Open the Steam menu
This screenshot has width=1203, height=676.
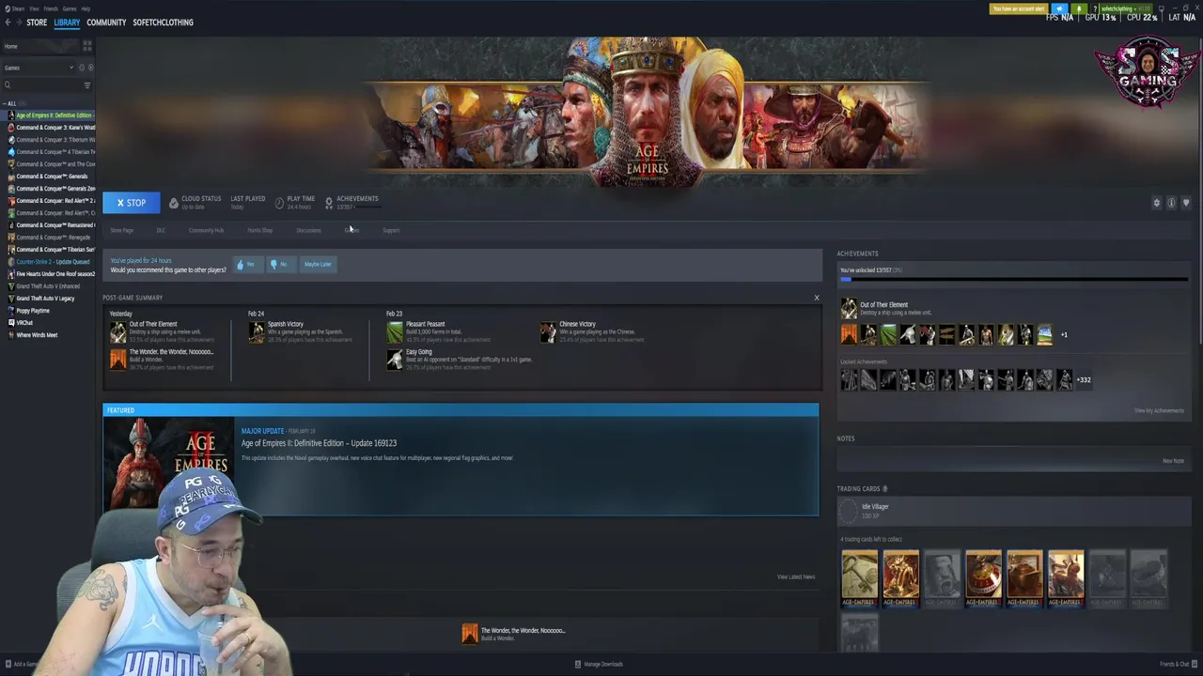(x=18, y=8)
